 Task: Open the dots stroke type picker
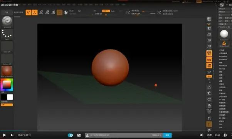pyautogui.click(x=7, y=35)
